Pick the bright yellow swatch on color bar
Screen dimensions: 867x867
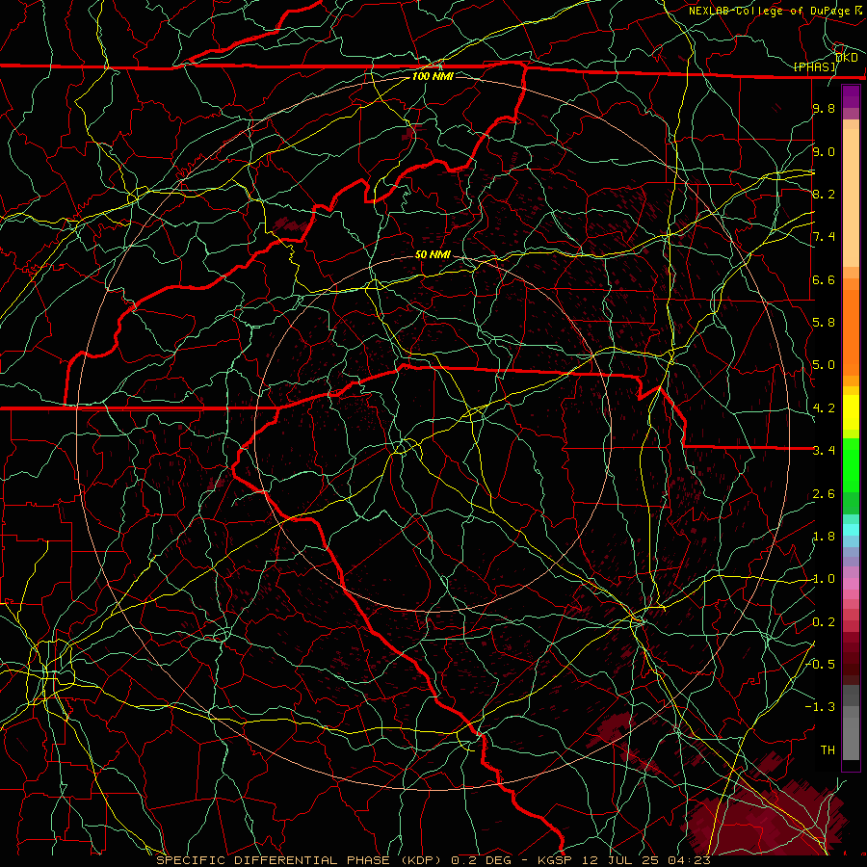pyautogui.click(x=851, y=412)
